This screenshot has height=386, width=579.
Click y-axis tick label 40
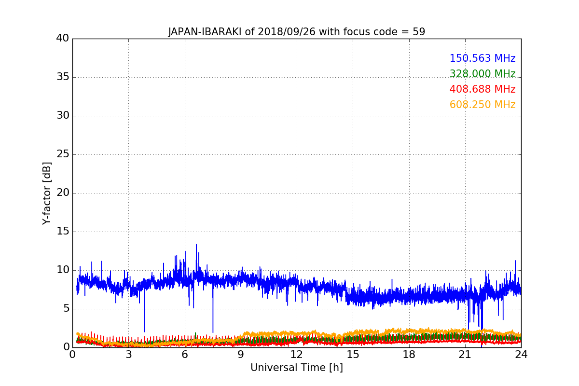click(63, 38)
